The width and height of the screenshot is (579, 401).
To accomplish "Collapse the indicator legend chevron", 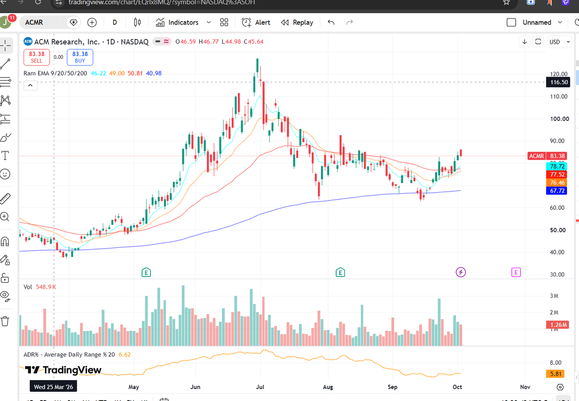I will 30,86.
